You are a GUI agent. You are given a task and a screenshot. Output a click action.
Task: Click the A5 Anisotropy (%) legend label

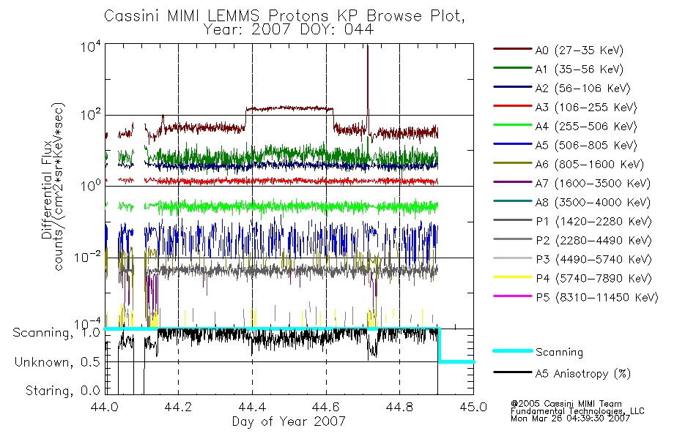(x=583, y=374)
